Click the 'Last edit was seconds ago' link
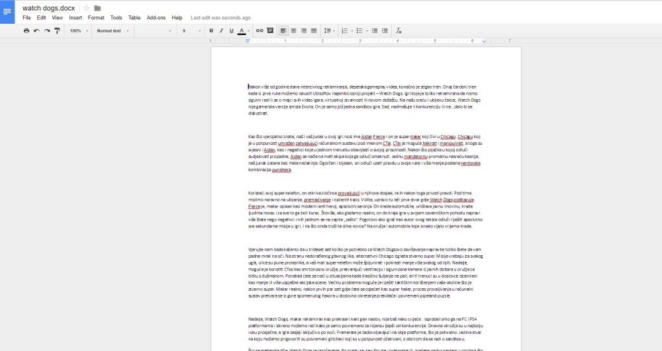Image resolution: width=662 pixels, height=351 pixels. point(220,18)
